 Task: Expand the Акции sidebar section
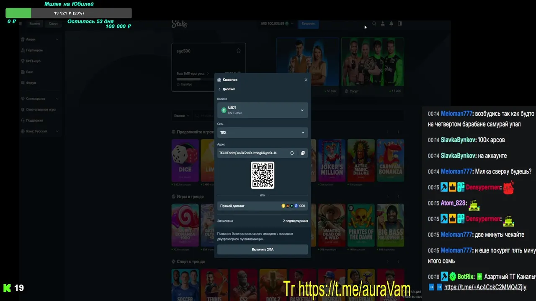(40, 39)
